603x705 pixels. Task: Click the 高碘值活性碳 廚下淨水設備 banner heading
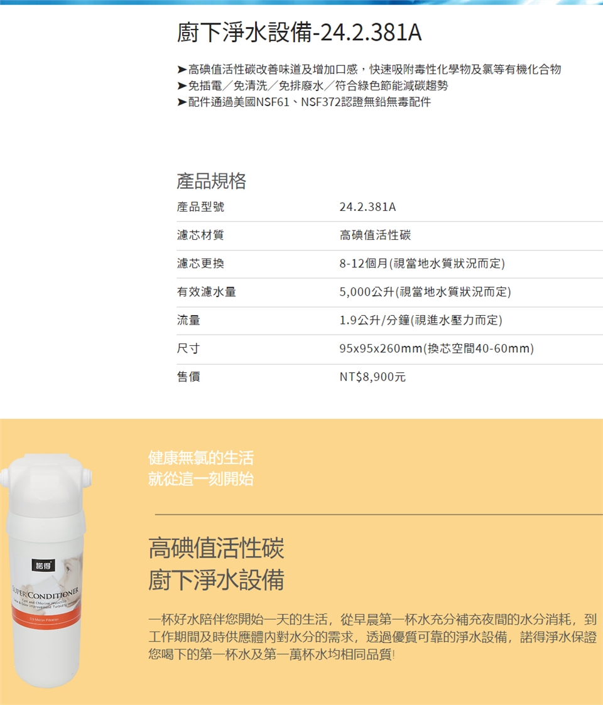click(x=217, y=563)
